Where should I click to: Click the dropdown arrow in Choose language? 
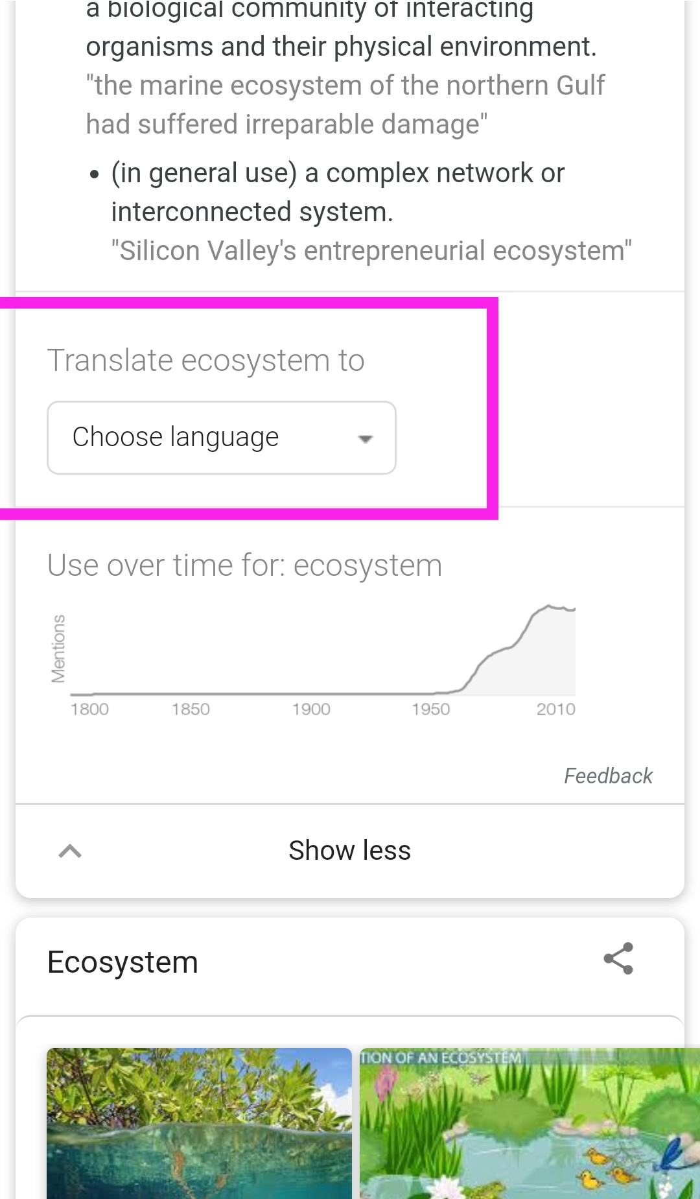click(366, 438)
